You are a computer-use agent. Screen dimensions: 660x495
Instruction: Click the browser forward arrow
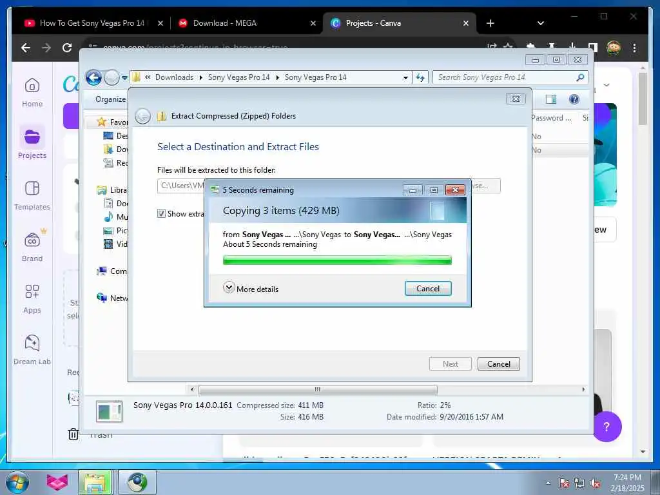tap(46, 48)
